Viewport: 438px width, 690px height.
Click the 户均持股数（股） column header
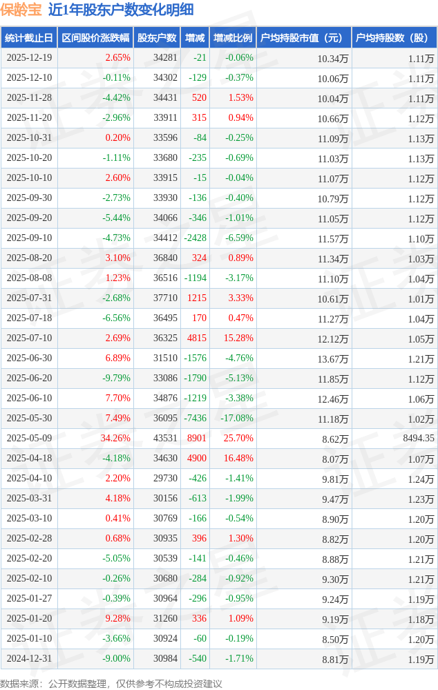(394, 38)
